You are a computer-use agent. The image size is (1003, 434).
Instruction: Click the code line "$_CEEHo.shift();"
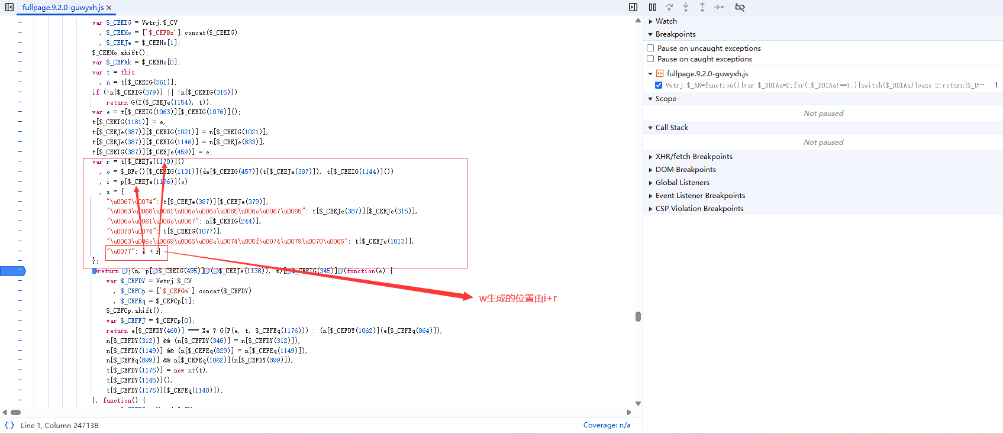(120, 53)
